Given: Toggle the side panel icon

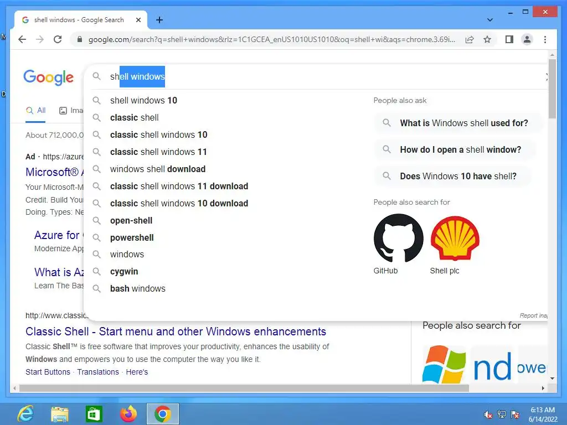Looking at the screenshot, I should (x=509, y=39).
